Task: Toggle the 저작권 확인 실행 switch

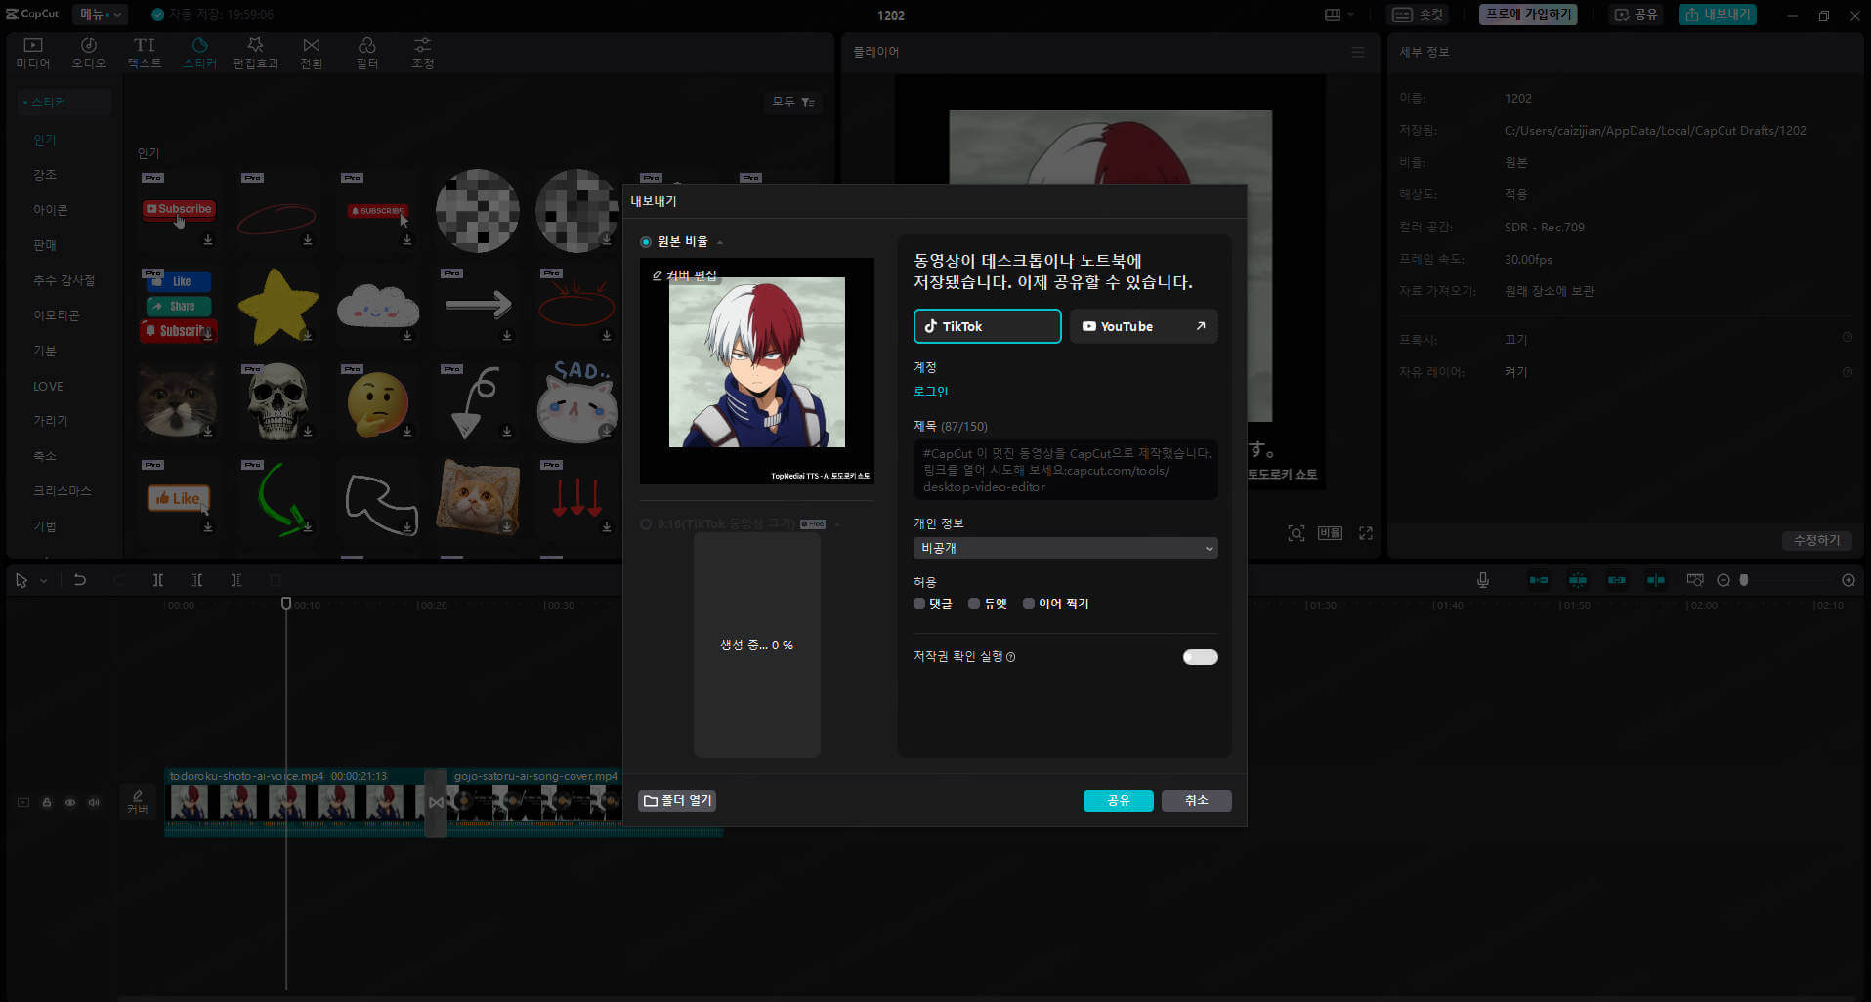Action: pyautogui.click(x=1200, y=657)
